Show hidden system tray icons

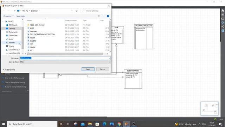(199, 124)
